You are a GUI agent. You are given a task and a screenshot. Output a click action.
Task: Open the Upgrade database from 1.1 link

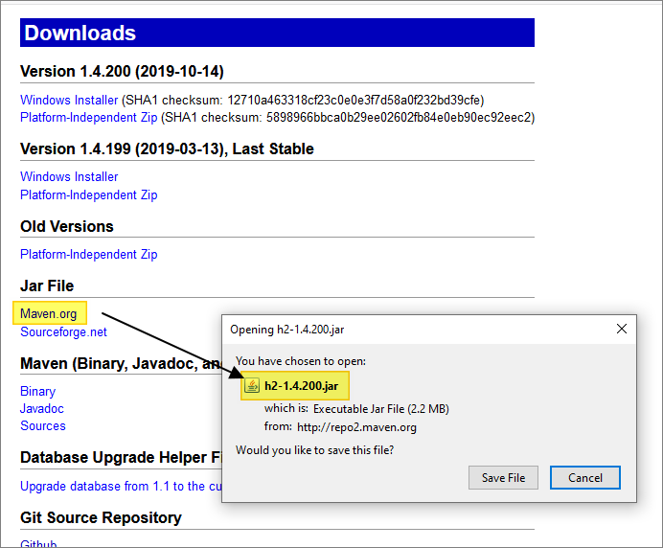[x=115, y=486]
